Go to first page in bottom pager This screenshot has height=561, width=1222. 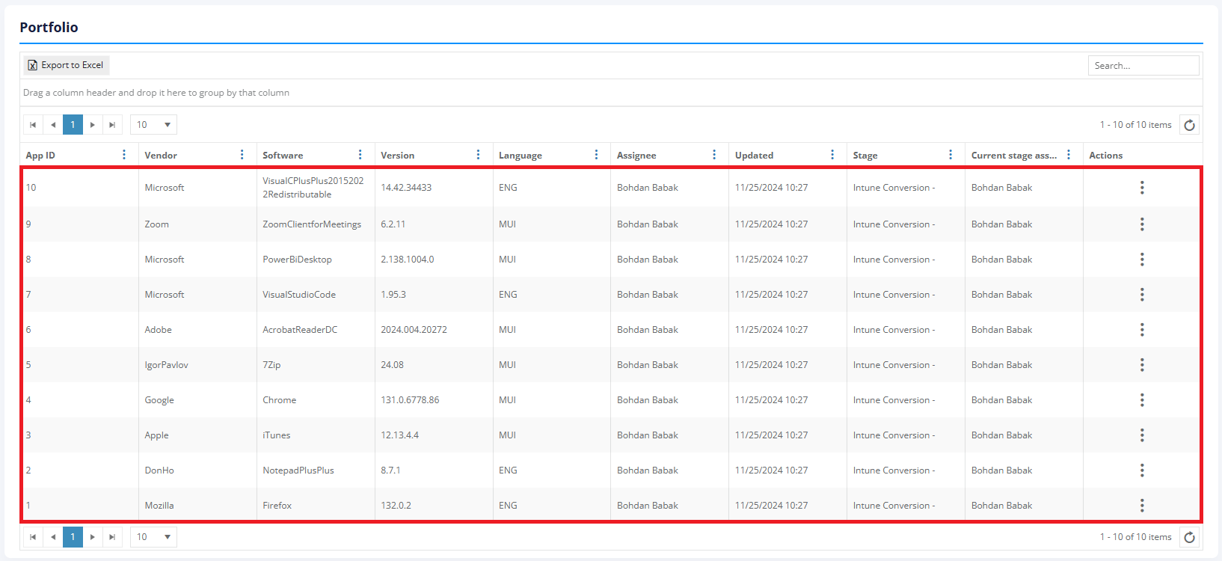click(33, 537)
